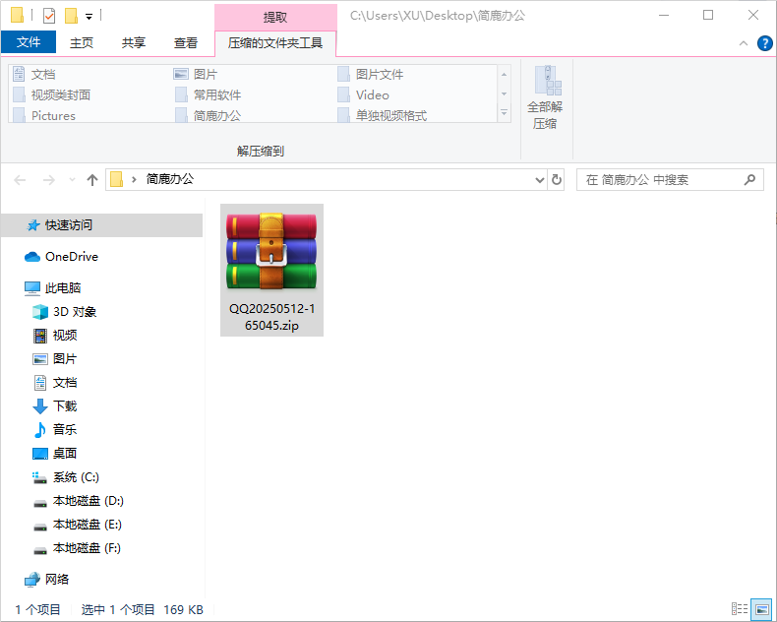This screenshot has height=622, width=777.
Task: Open recent locations dropdown arrow
Action: 72,179
